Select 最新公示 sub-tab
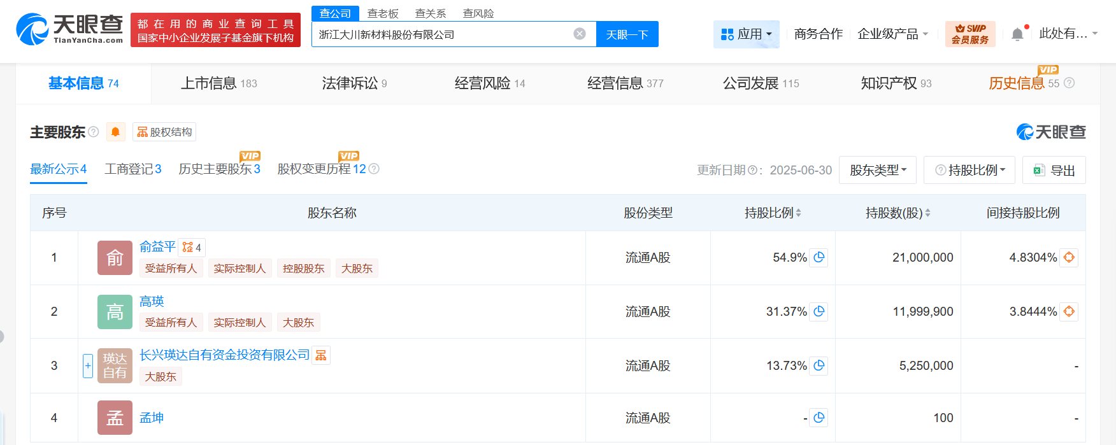1116x445 pixels. 59,169
